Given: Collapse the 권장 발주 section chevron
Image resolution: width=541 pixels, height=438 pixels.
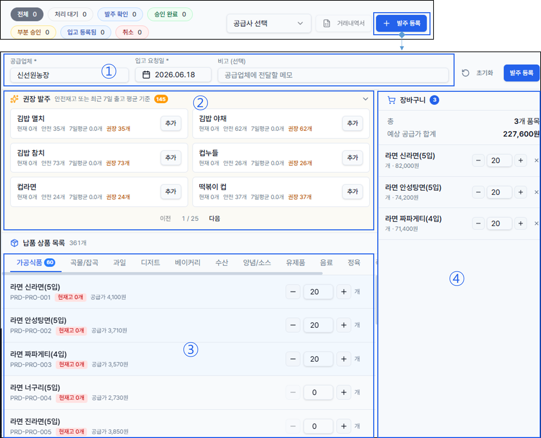Looking at the screenshot, I should pyautogui.click(x=365, y=99).
